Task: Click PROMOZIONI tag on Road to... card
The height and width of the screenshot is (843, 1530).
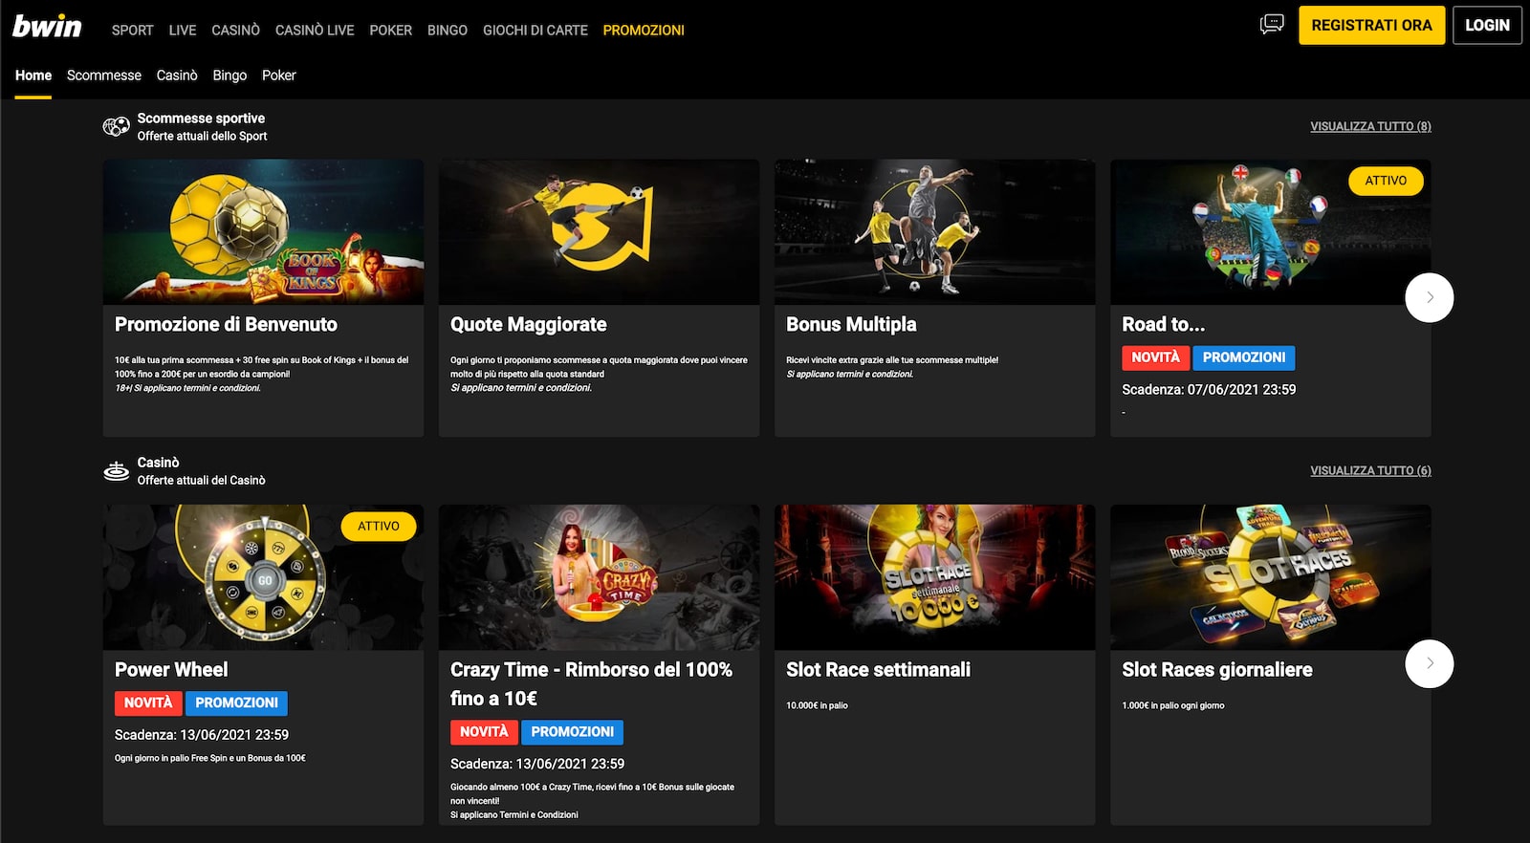Action: pos(1244,357)
